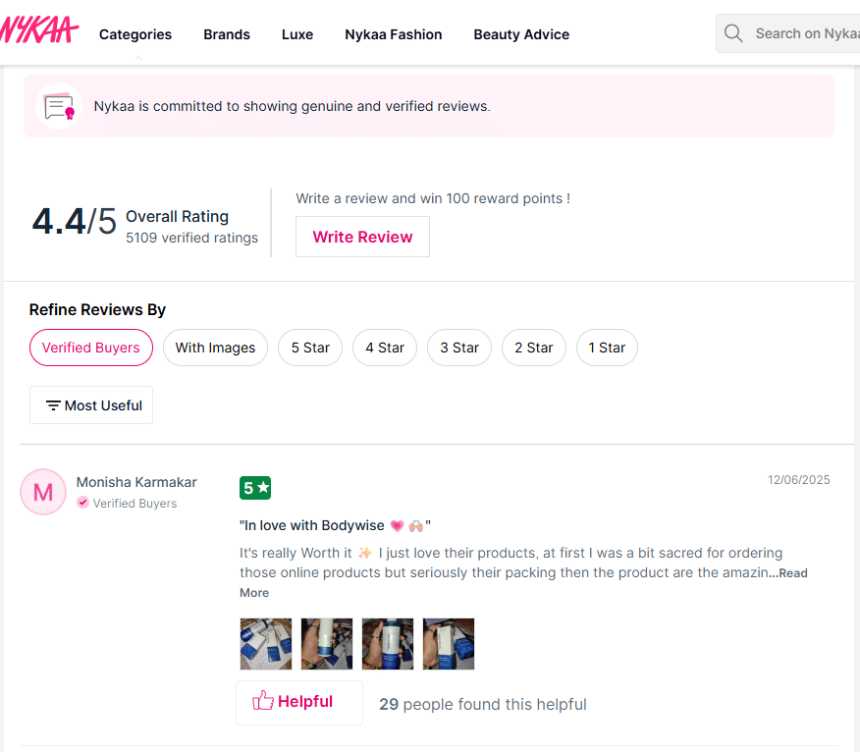Click the search magnifier icon
This screenshot has width=860, height=752.
pos(733,33)
